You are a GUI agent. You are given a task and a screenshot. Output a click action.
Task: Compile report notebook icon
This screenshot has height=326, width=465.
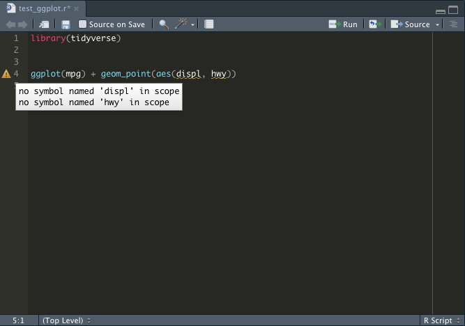pos(208,24)
